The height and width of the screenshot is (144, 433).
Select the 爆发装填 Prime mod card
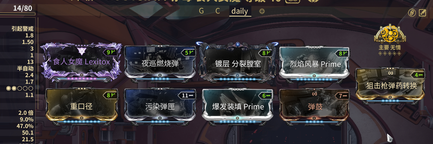click(x=238, y=106)
